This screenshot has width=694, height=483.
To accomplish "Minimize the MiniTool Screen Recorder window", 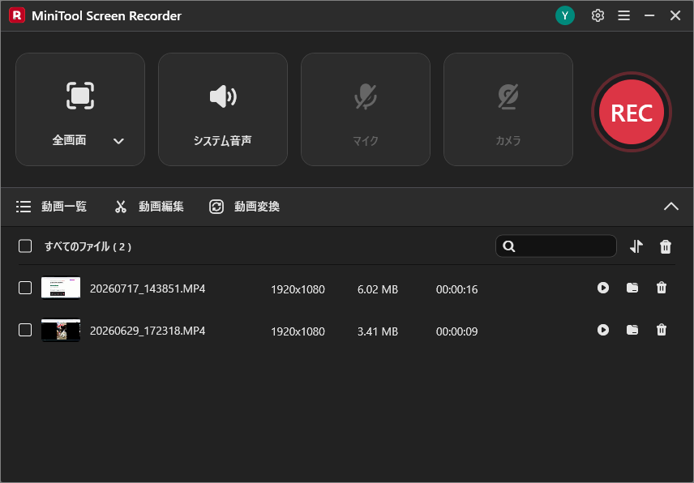I will coord(649,15).
